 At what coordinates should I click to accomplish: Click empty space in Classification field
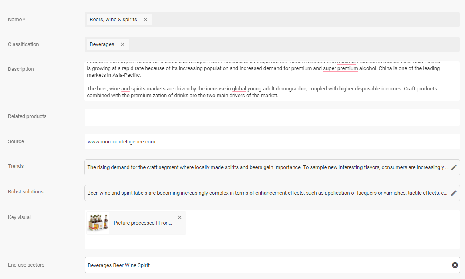[x=292, y=44]
